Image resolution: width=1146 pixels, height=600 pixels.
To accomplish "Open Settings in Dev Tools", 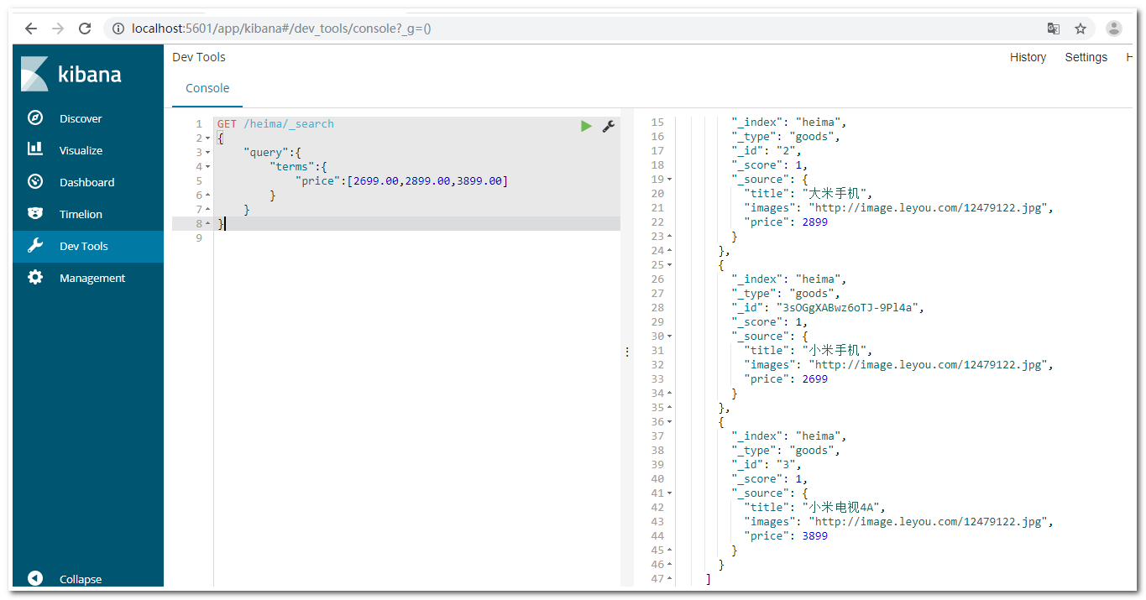I will pyautogui.click(x=1086, y=57).
